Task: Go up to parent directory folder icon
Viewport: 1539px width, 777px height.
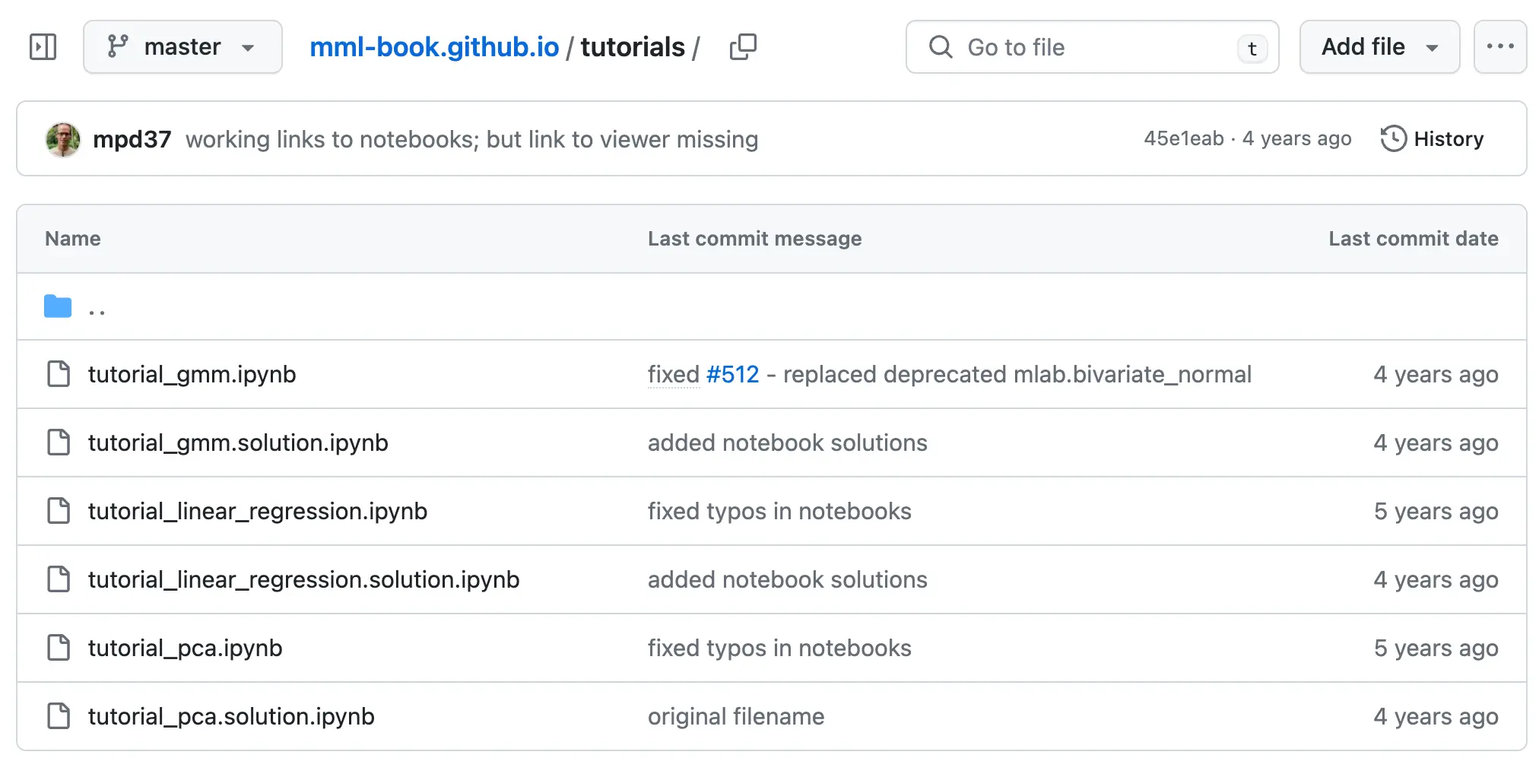Action: 58,306
